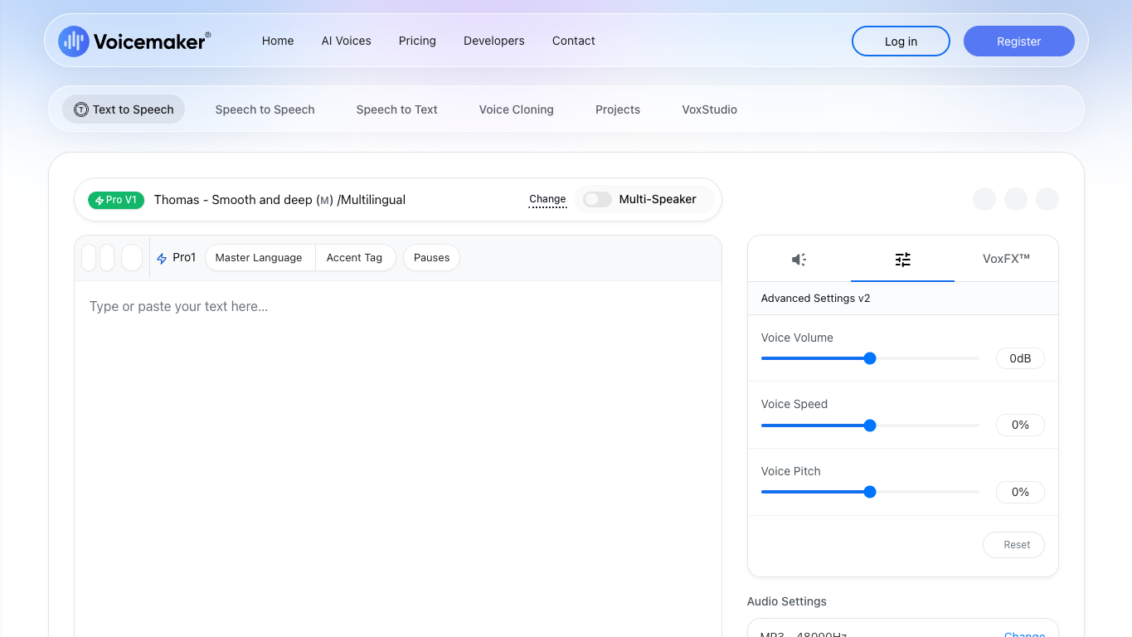This screenshot has width=1132, height=637.
Task: Click the Voice Volume slider handle
Action: 870,358
